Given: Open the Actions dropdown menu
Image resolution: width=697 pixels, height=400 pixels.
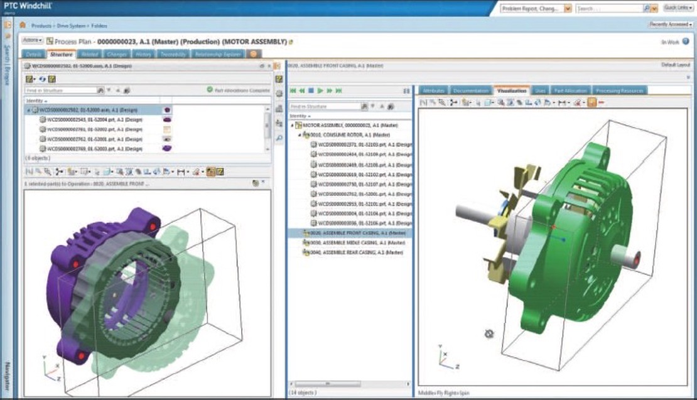Looking at the screenshot, I should coord(33,40).
